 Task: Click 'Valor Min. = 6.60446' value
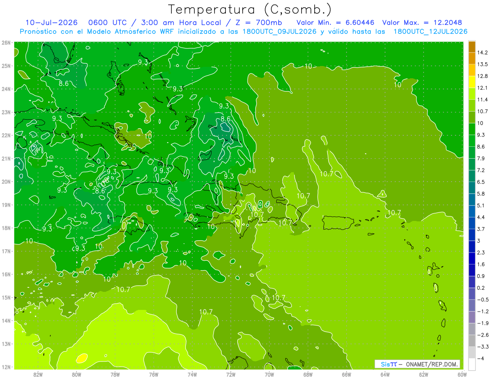(336, 23)
